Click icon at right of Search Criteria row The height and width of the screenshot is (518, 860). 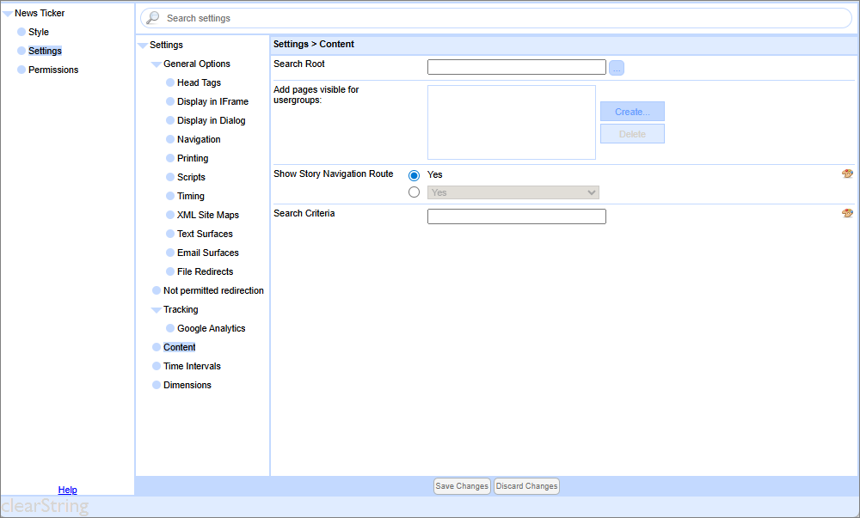(847, 213)
